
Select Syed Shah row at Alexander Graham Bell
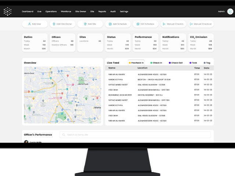click(x=159, y=90)
